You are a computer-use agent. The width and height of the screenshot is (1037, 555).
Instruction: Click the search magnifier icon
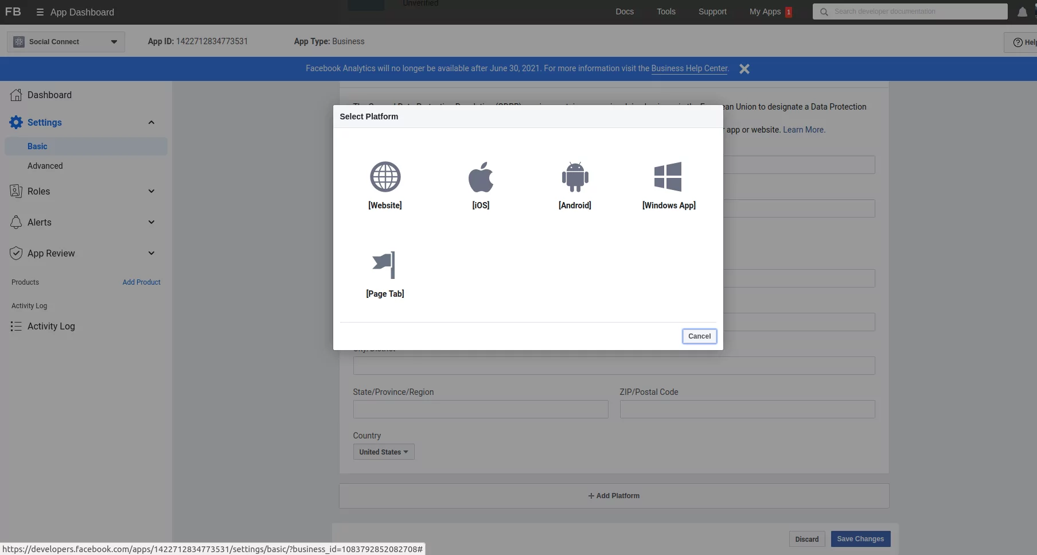[x=824, y=11]
